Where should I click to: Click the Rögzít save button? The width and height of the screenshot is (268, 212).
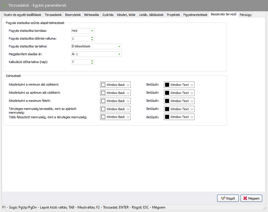tap(228, 198)
